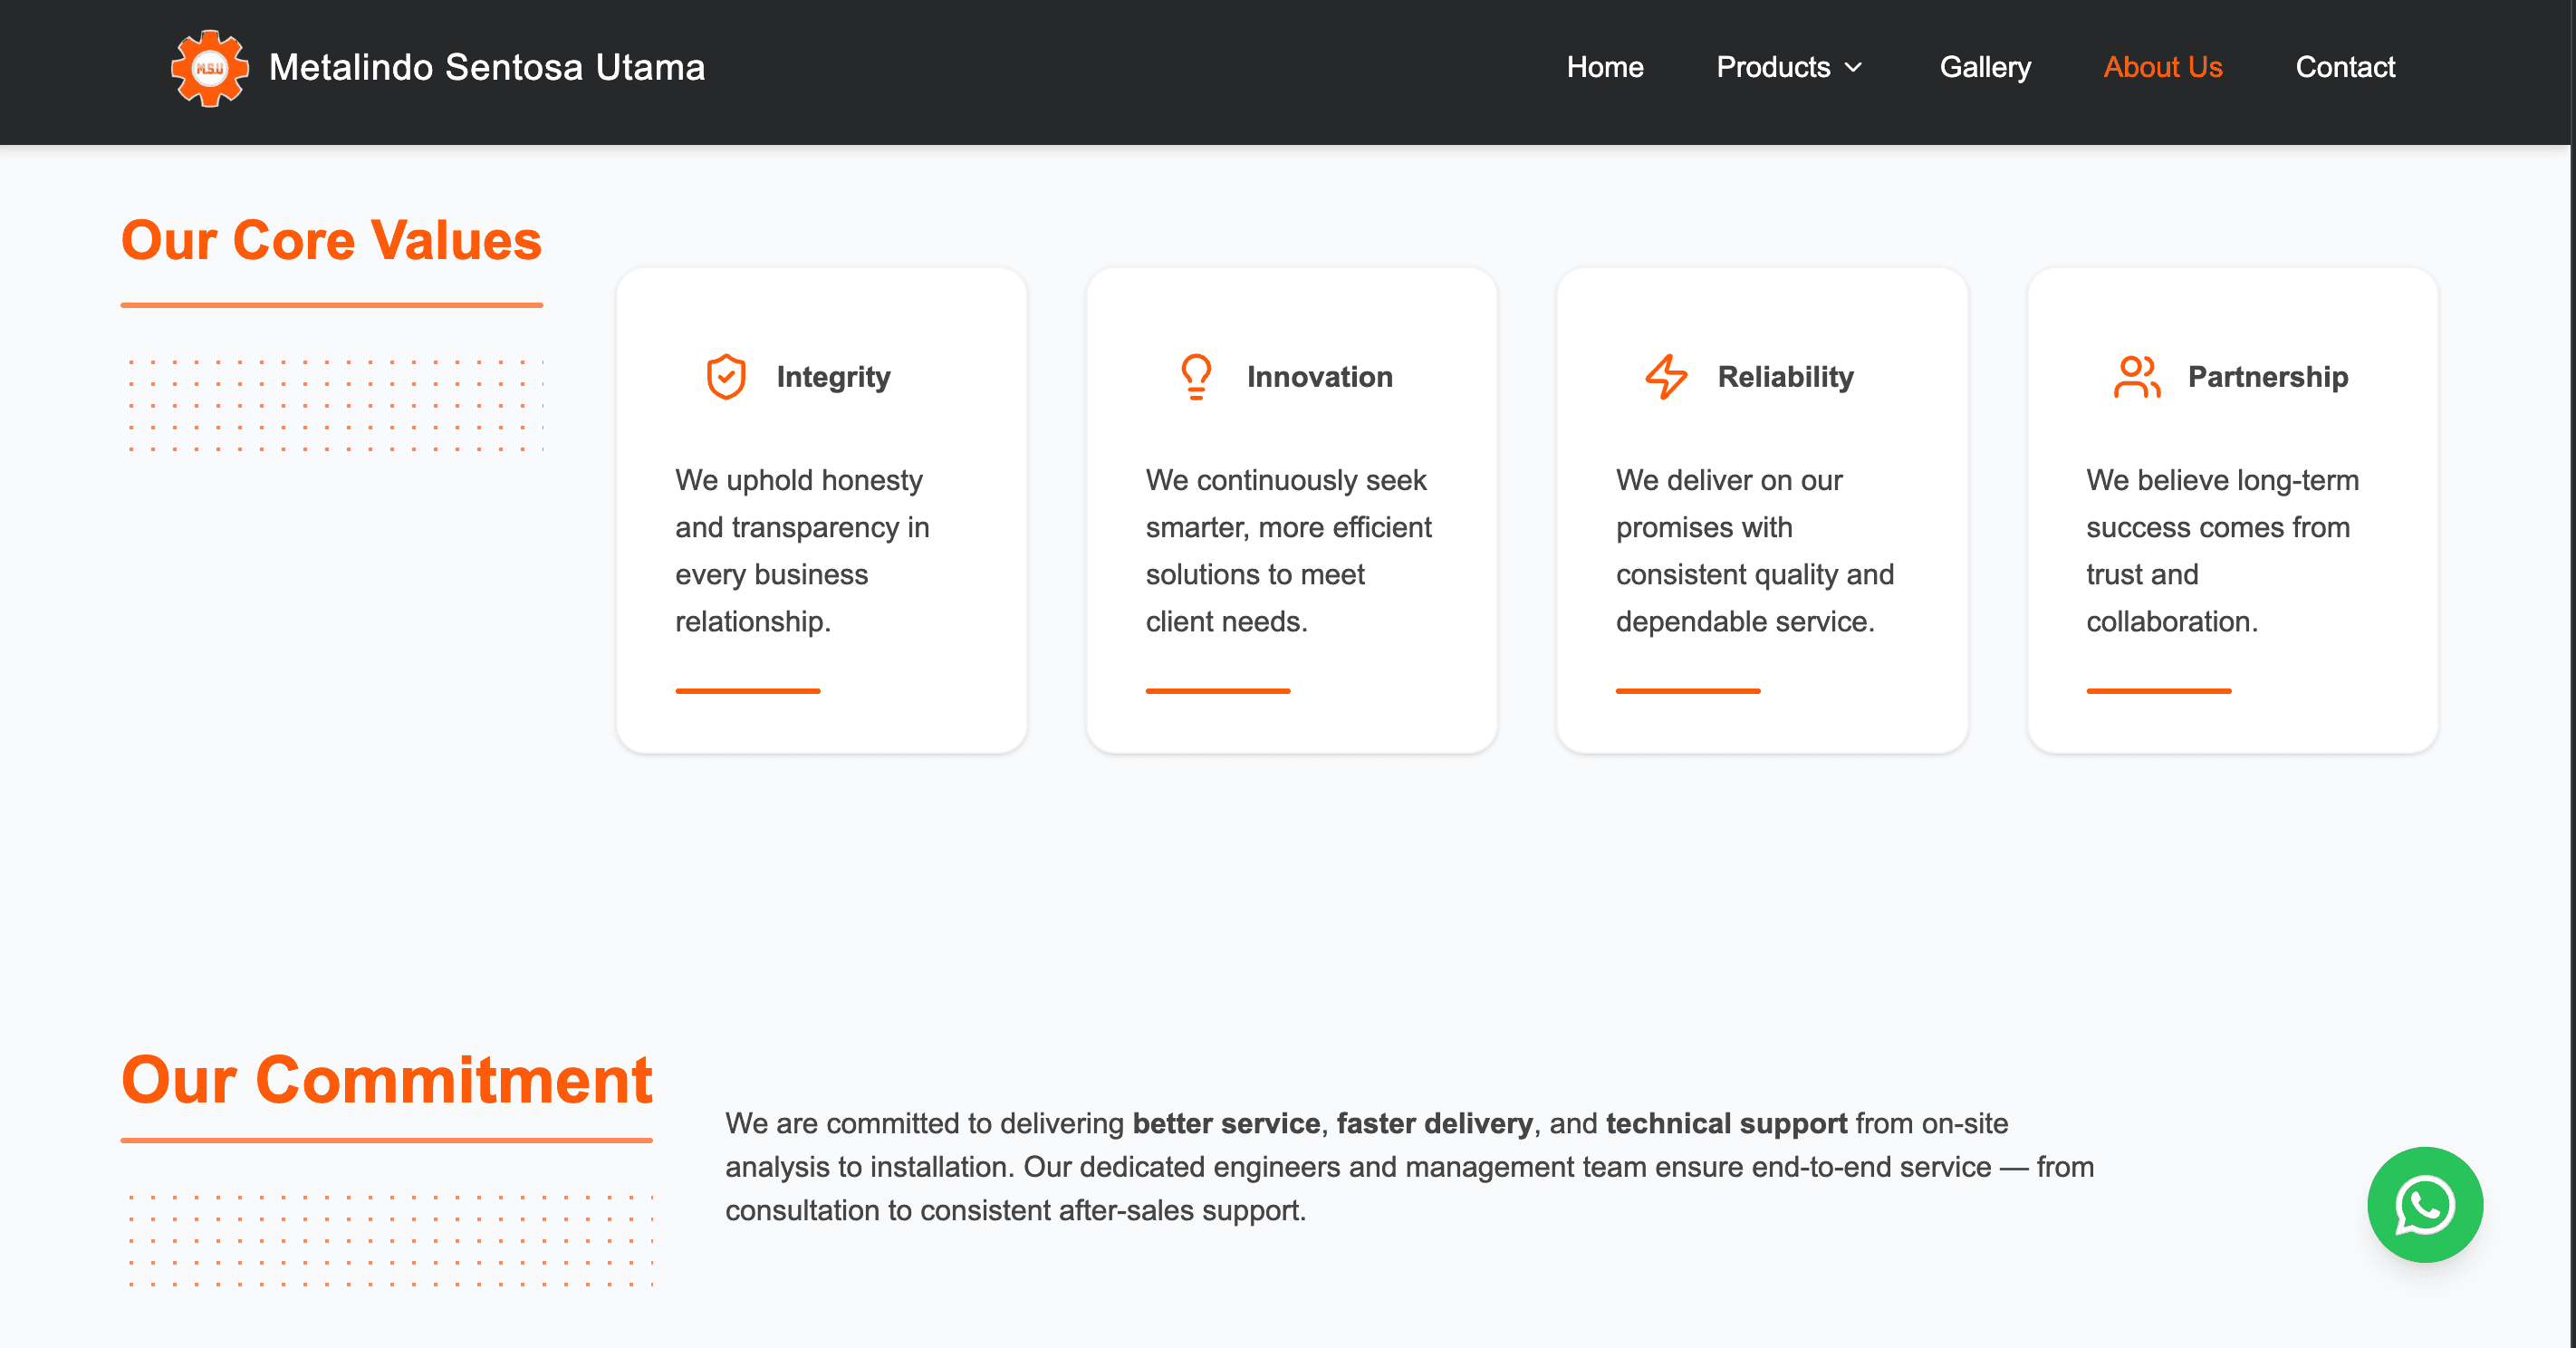The height and width of the screenshot is (1348, 2576).
Task: Open the WhatsApp chat floating button
Action: (2424, 1204)
